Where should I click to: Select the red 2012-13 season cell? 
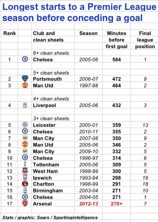tap(89, 203)
